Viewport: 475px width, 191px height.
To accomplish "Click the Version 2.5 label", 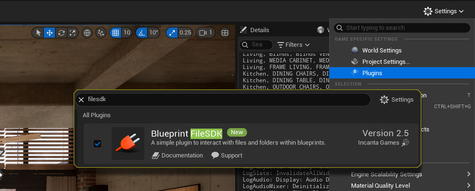I will coord(385,133).
